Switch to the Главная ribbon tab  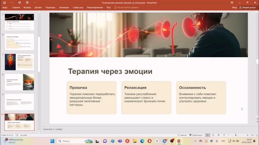[x=16, y=8]
